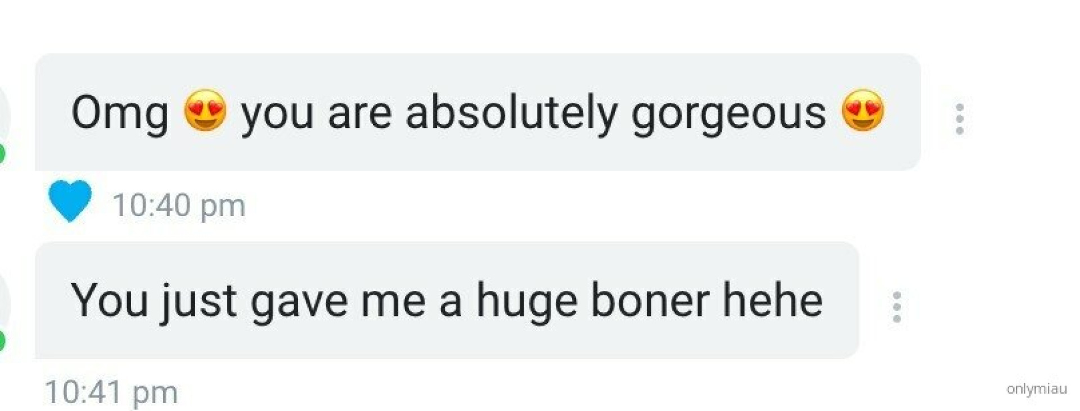Select the green online dot by first message

pos(2,154)
